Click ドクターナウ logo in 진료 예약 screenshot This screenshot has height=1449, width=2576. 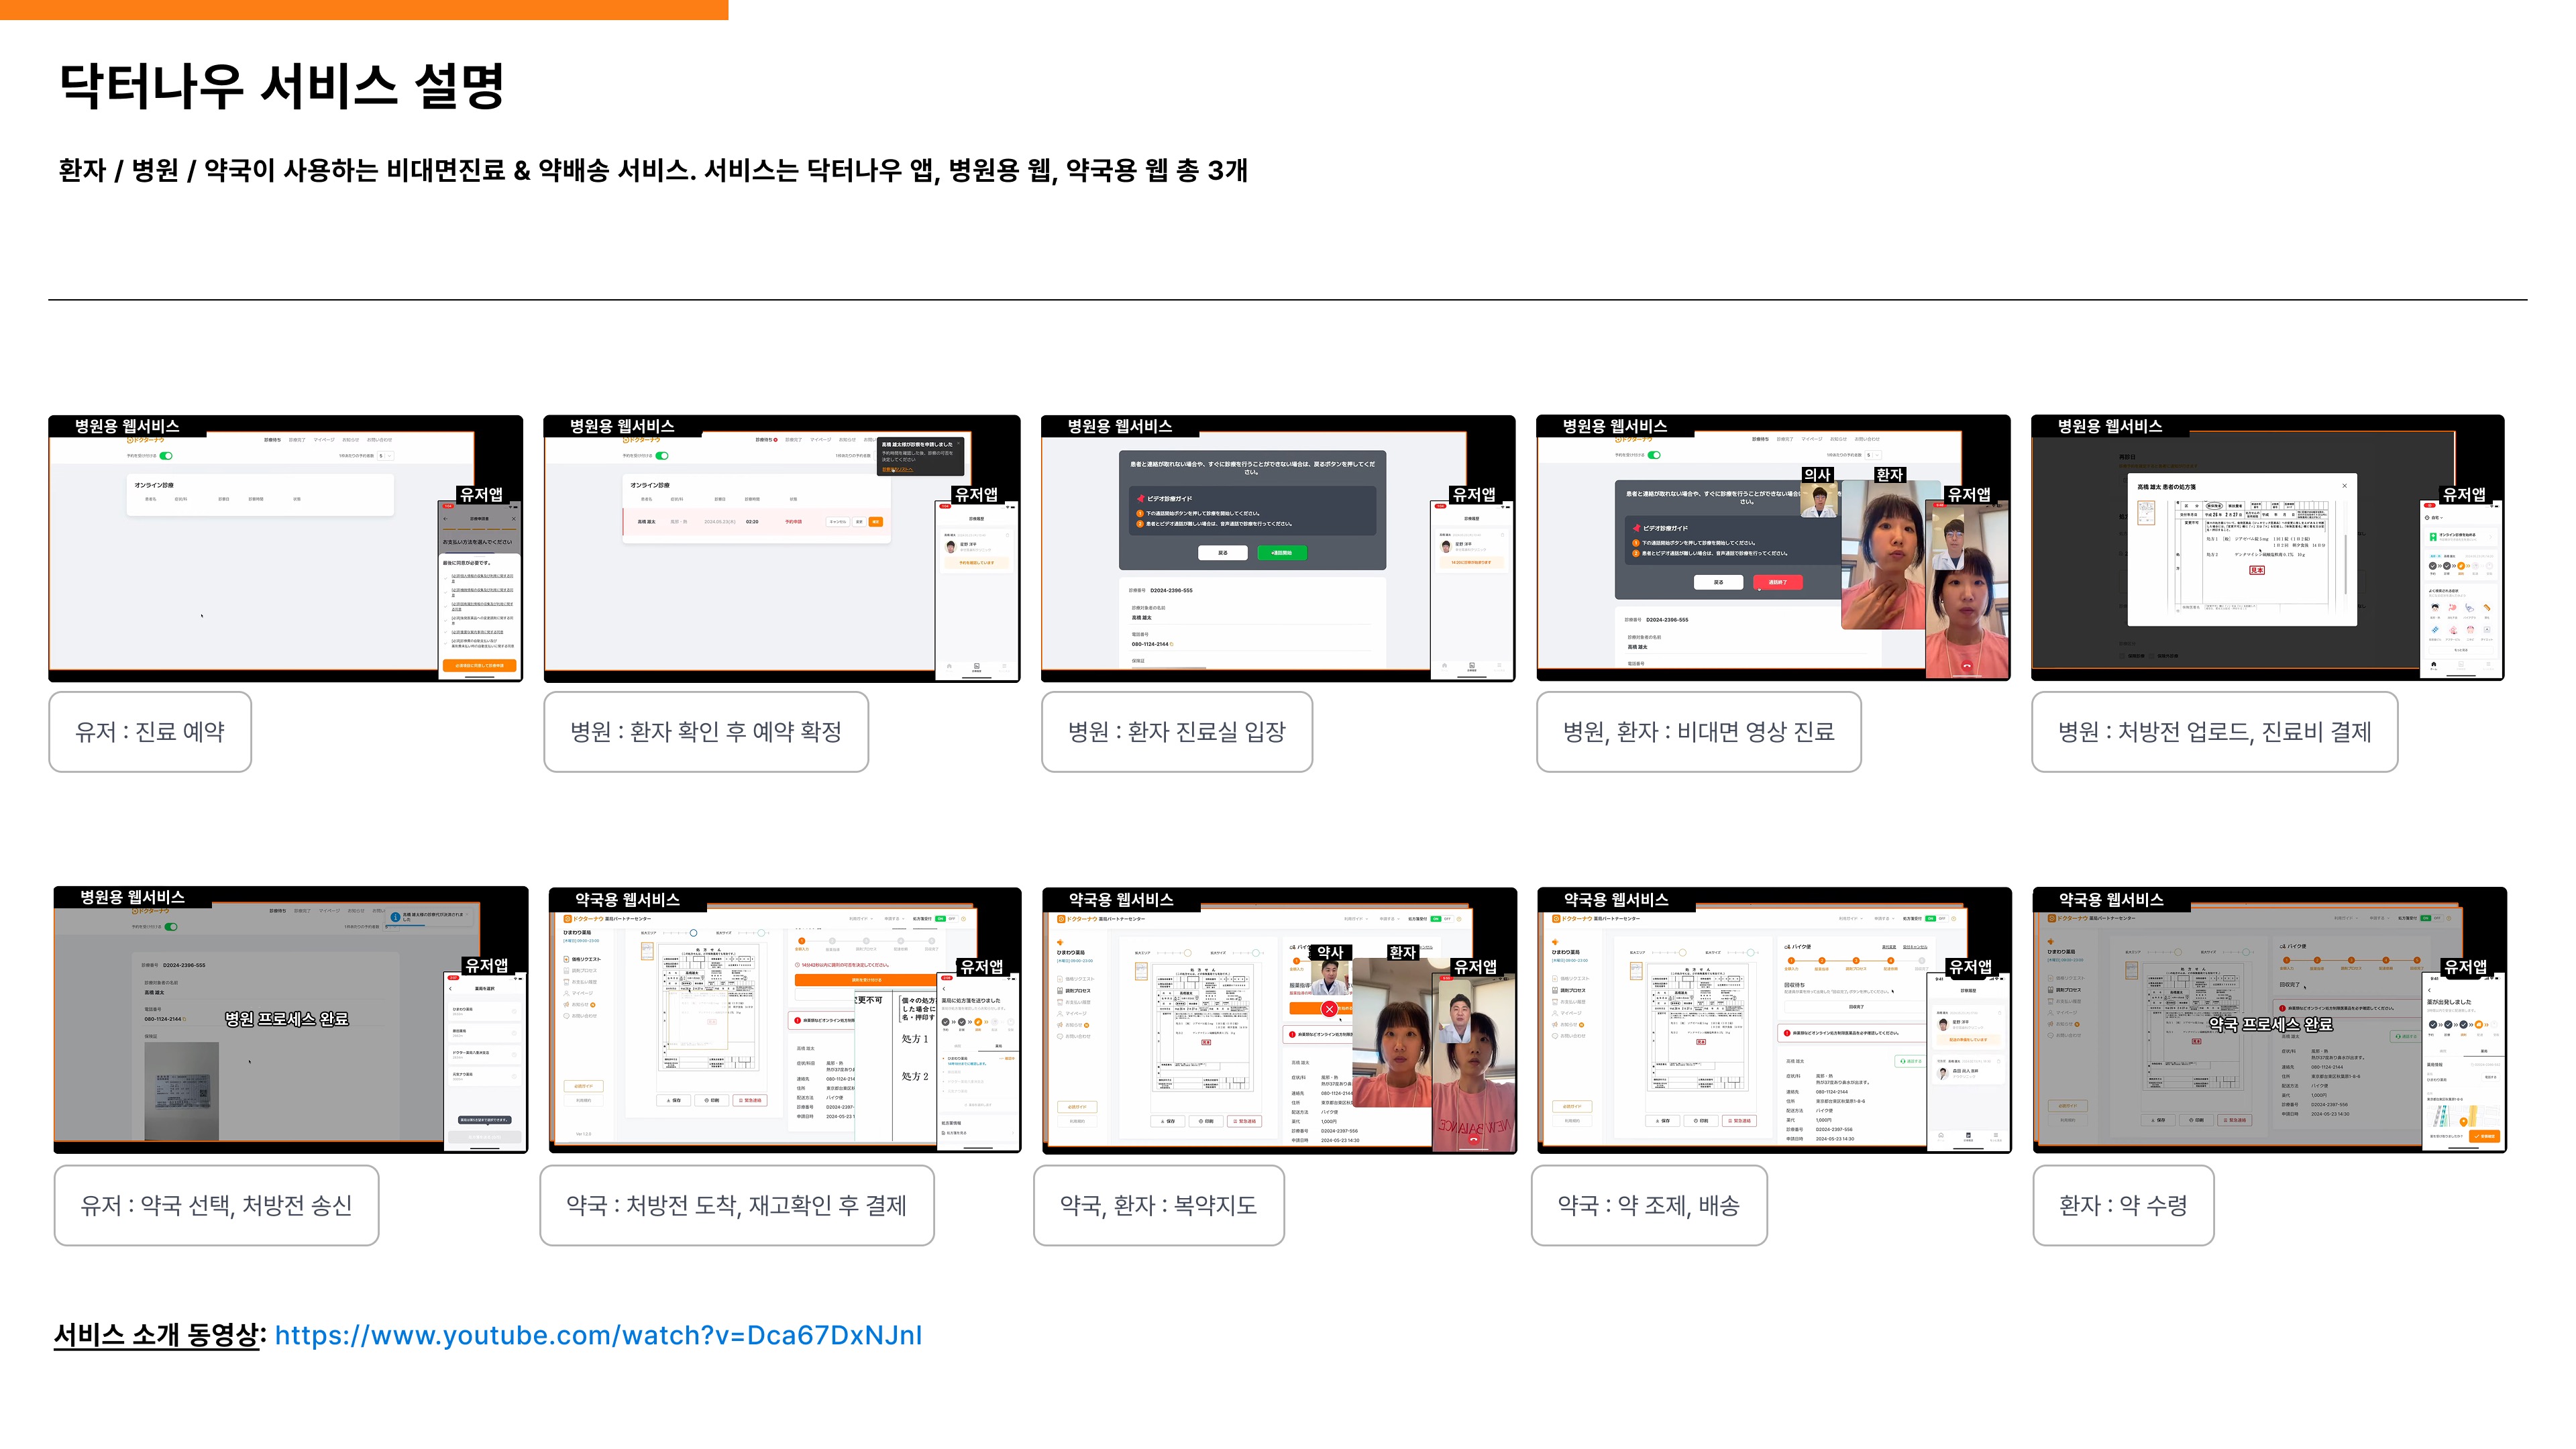pos(146,440)
